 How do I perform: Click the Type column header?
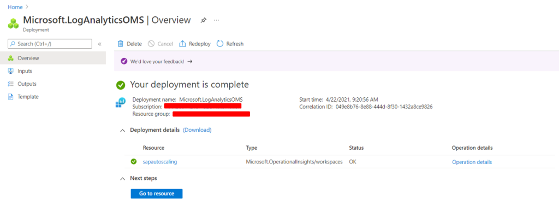(251, 148)
